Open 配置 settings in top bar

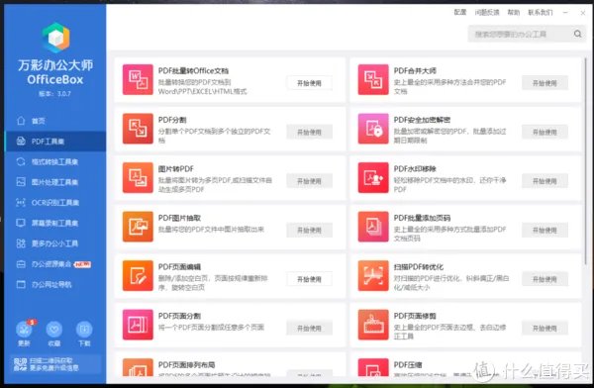pyautogui.click(x=460, y=13)
